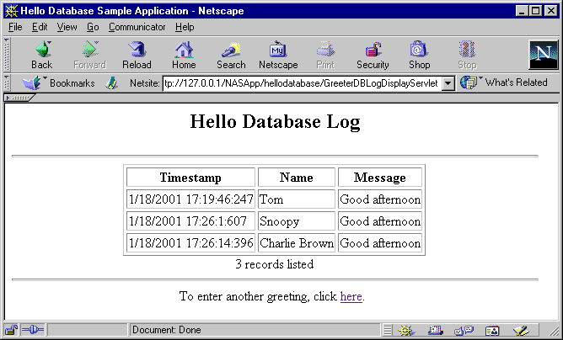Click inside the Netsite URL field
The image size is (563, 340).
coord(303,83)
